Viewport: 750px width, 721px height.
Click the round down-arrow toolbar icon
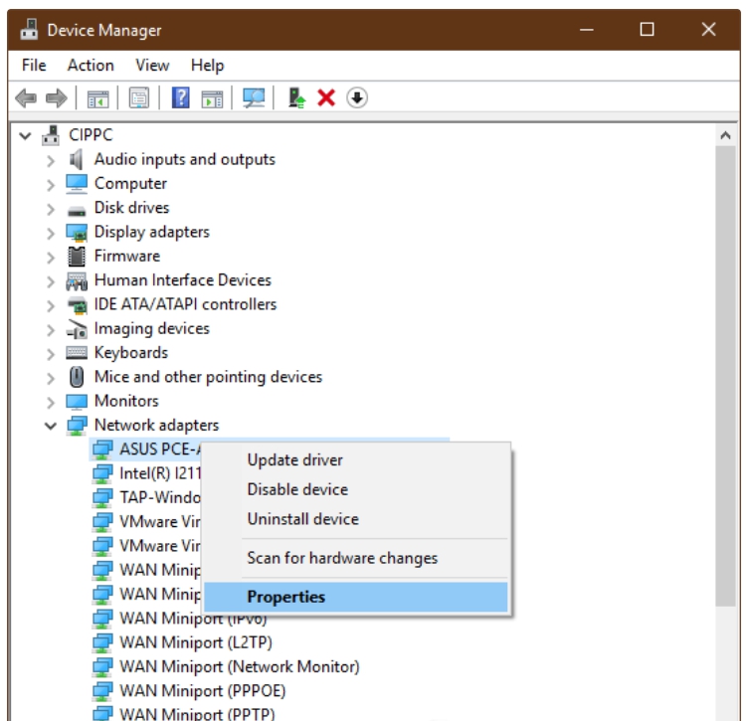[x=357, y=97]
